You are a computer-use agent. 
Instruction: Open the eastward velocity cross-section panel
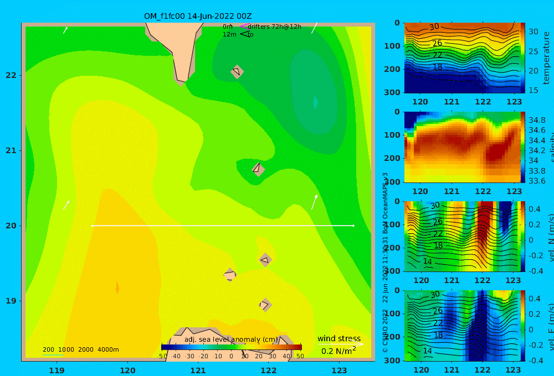461,326
